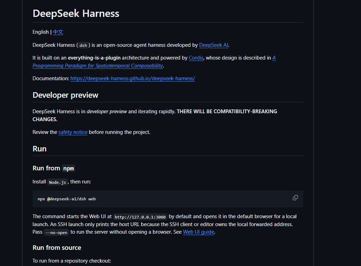Switch README language to 中文

58,32
